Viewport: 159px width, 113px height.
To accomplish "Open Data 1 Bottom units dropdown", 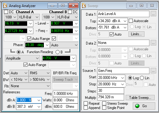I will click(125, 27).
